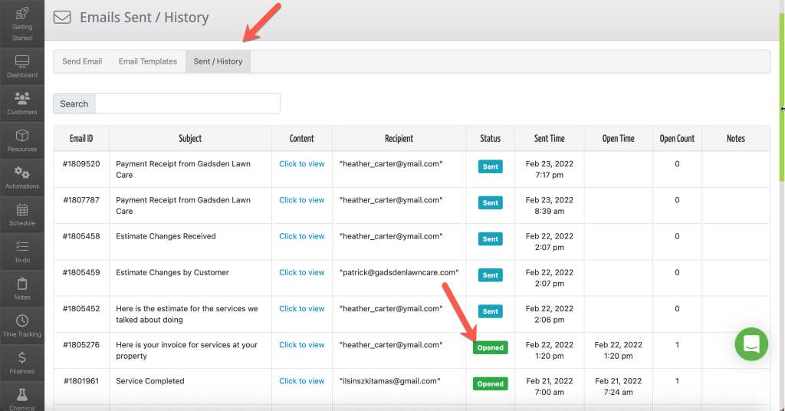This screenshot has width=785, height=411.
Task: View content of email #1805452
Action: (x=302, y=308)
